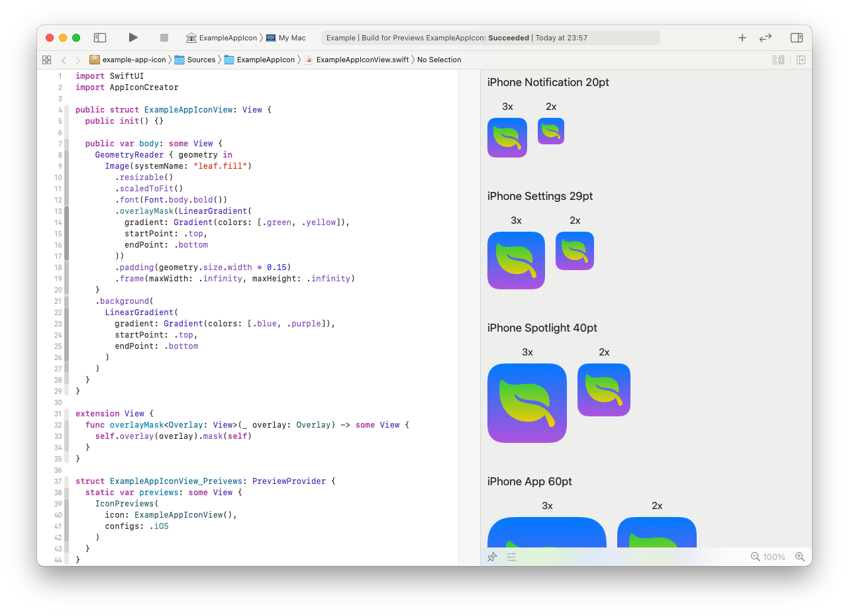Click the .purple color in code
849x615 pixels.
click(x=303, y=324)
